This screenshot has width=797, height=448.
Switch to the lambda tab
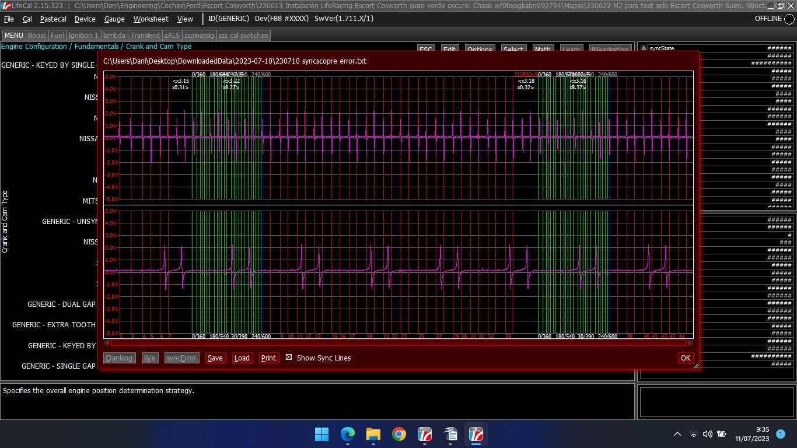(x=114, y=36)
